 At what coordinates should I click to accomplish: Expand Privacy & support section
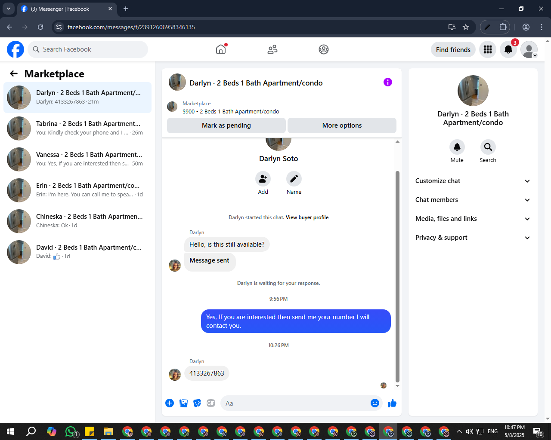tap(473, 238)
